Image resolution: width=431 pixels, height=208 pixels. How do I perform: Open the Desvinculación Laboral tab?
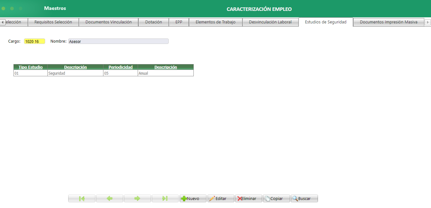click(270, 22)
